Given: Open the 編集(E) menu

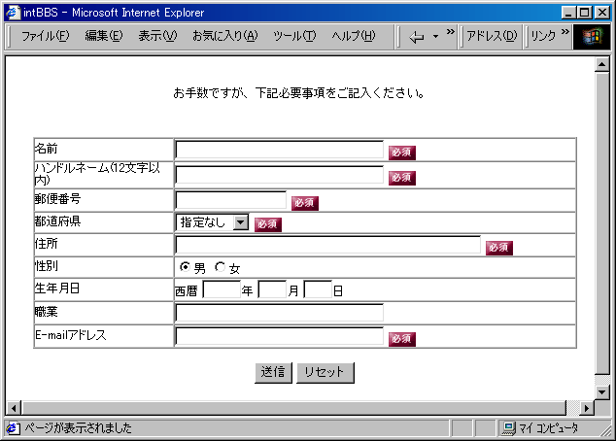Looking at the screenshot, I should [x=104, y=36].
